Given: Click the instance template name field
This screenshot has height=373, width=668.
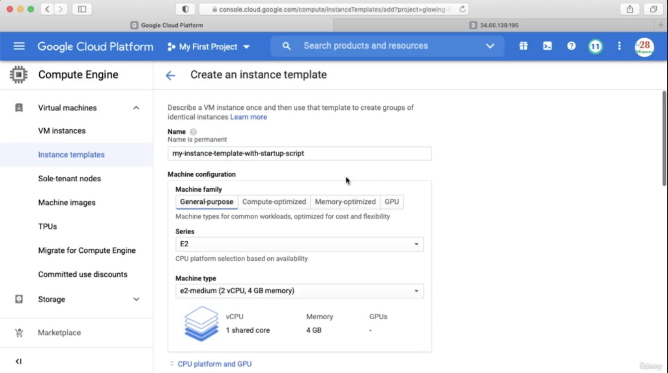Looking at the screenshot, I should pyautogui.click(x=299, y=153).
